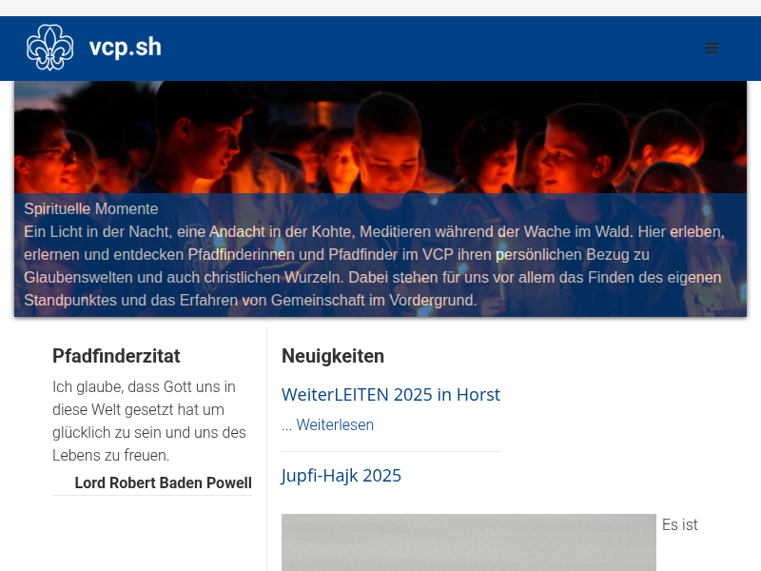The width and height of the screenshot is (761, 571).
Task: Click the underline below the Baden Powell name
Action: (x=152, y=496)
